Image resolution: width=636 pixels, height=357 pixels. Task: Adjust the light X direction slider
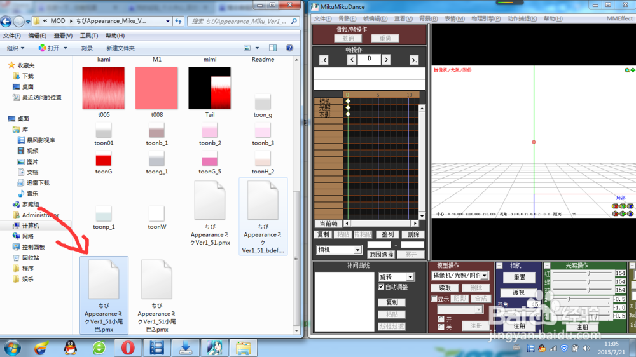point(583,299)
